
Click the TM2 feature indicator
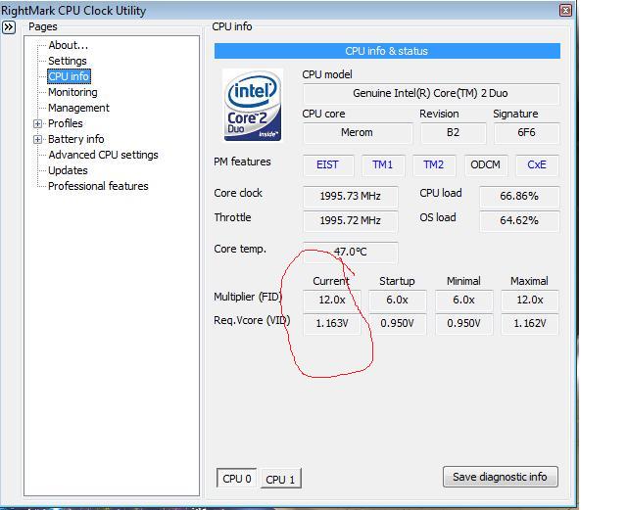click(434, 165)
